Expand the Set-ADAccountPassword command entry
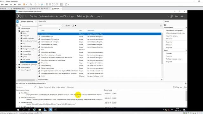The width and height of the screenshot is (203, 114). point(19,98)
